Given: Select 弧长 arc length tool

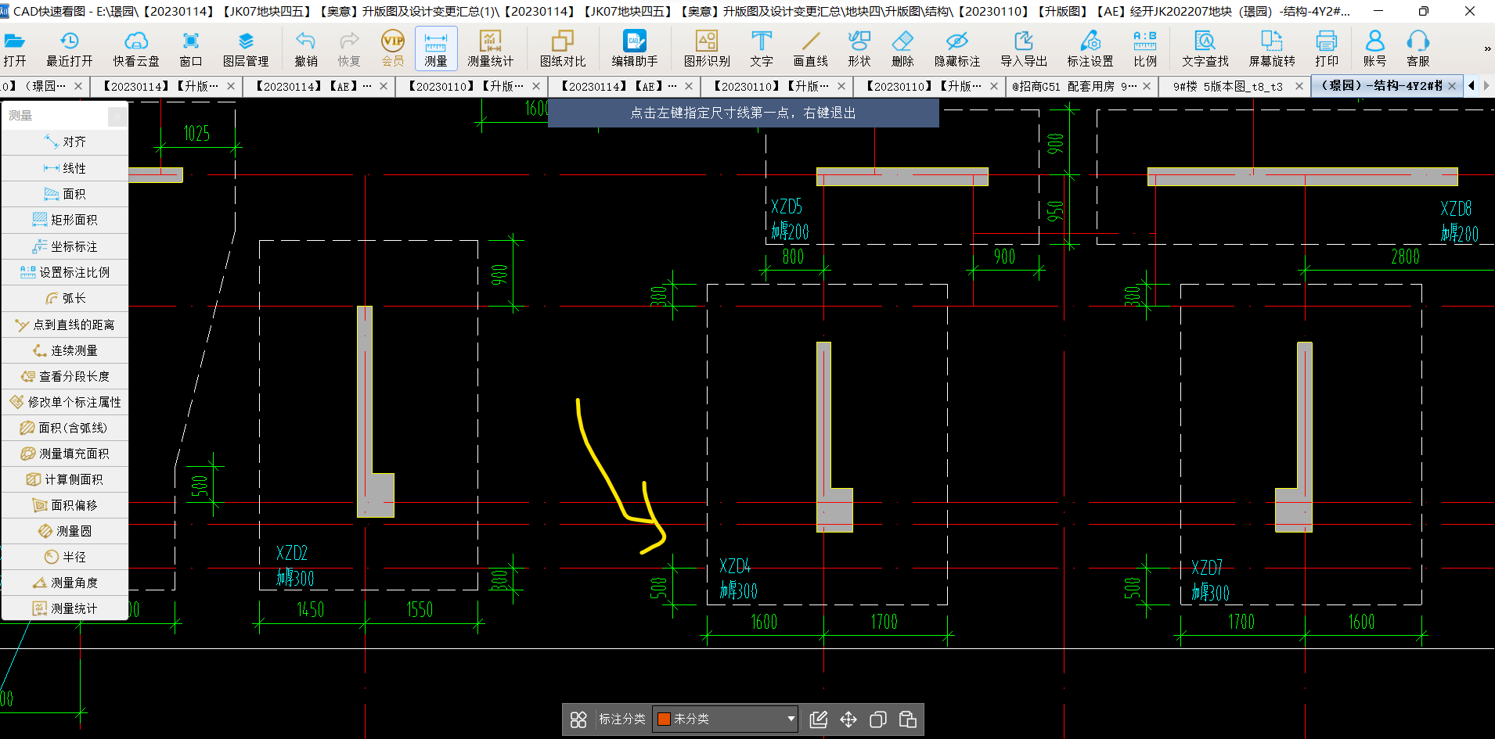Looking at the screenshot, I should 65,298.
